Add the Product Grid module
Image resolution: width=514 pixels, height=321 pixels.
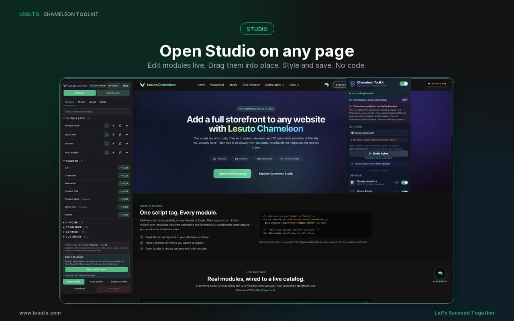coord(124,191)
